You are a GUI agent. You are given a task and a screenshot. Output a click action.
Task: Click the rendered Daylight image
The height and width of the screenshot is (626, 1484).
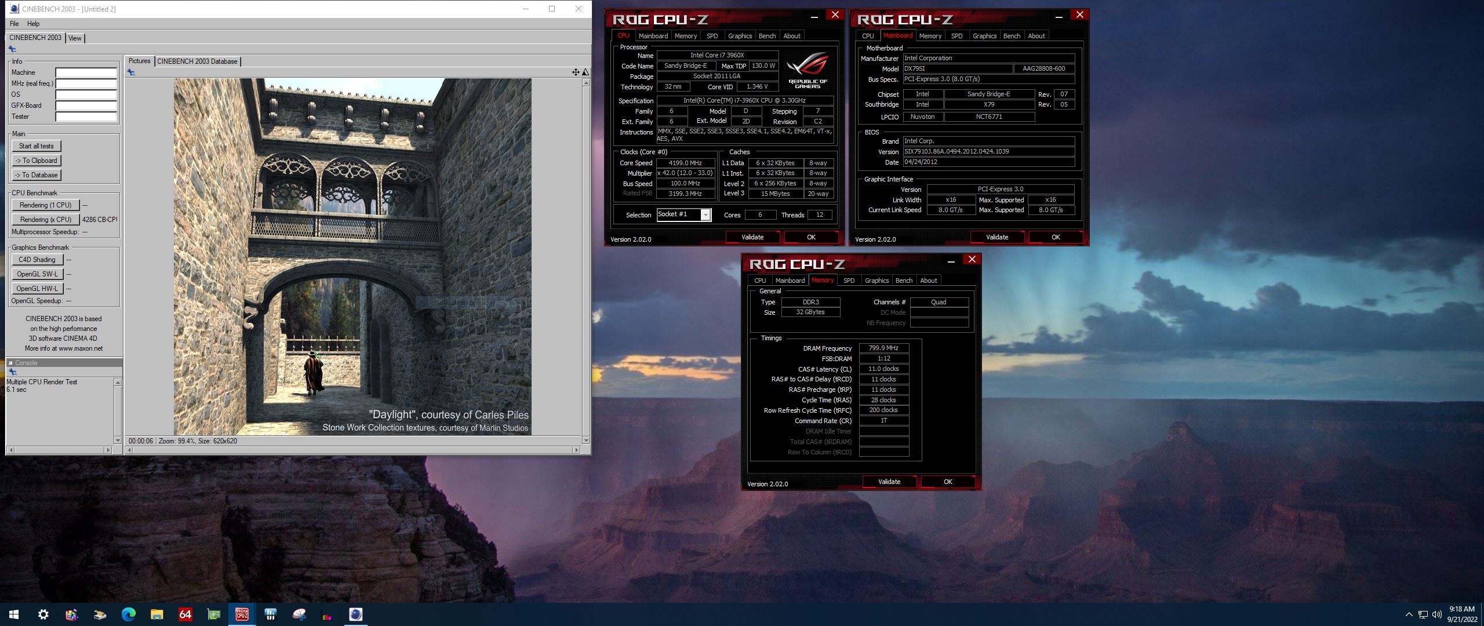(x=352, y=257)
